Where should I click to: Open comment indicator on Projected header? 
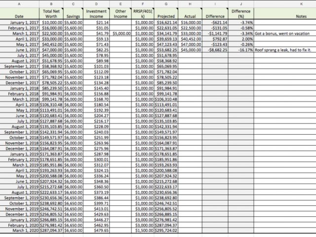(x=177, y=9)
